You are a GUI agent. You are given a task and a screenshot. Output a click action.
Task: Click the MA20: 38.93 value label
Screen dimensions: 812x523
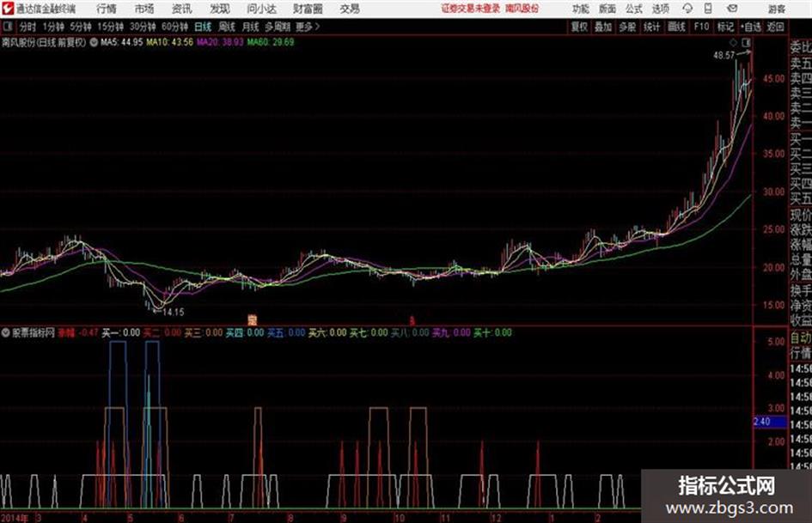point(220,42)
